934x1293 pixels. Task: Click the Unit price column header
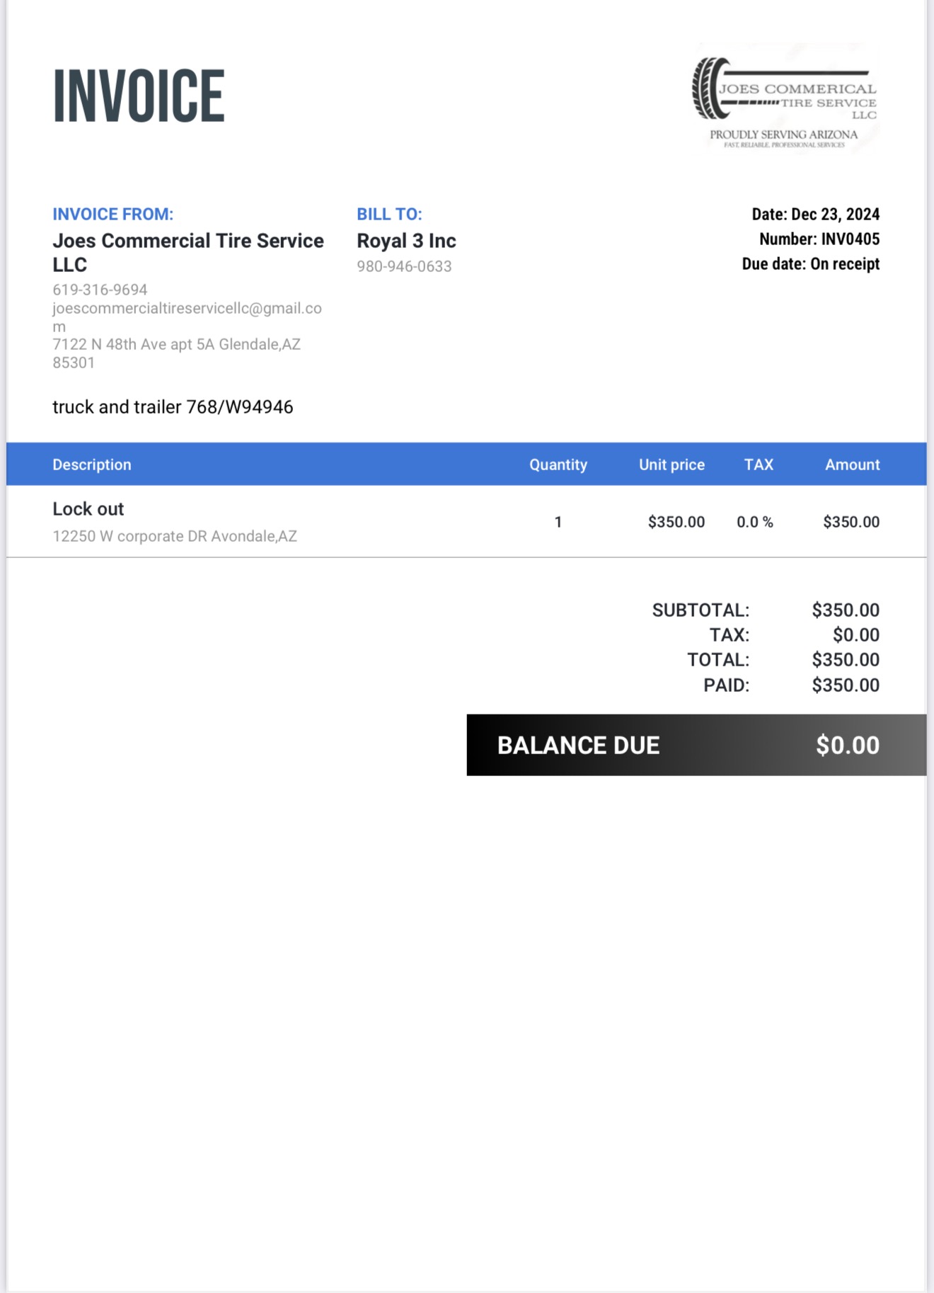tap(671, 465)
